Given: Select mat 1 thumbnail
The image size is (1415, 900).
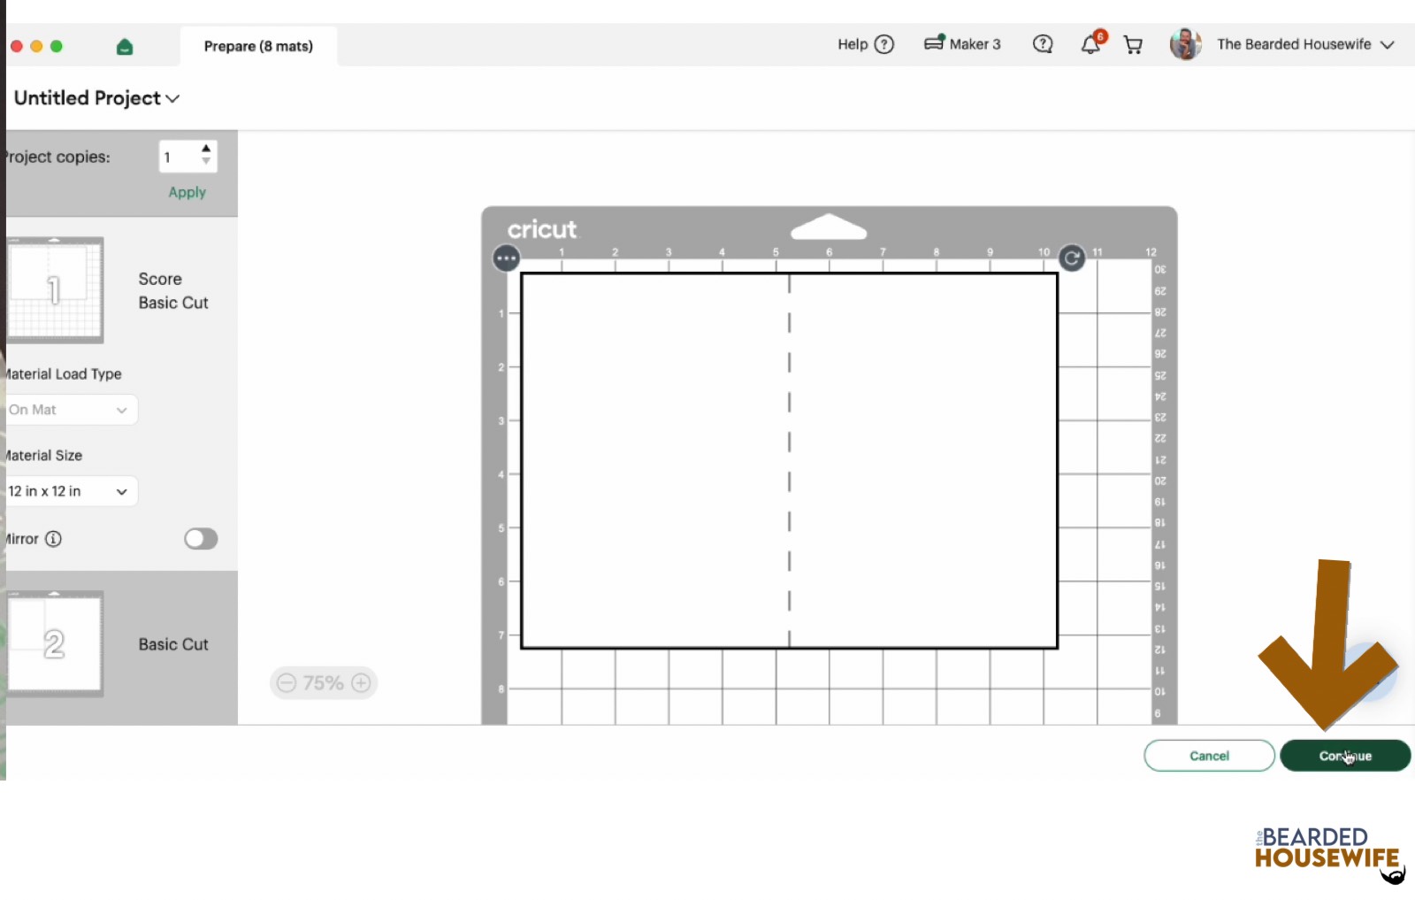Looking at the screenshot, I should click(x=55, y=289).
